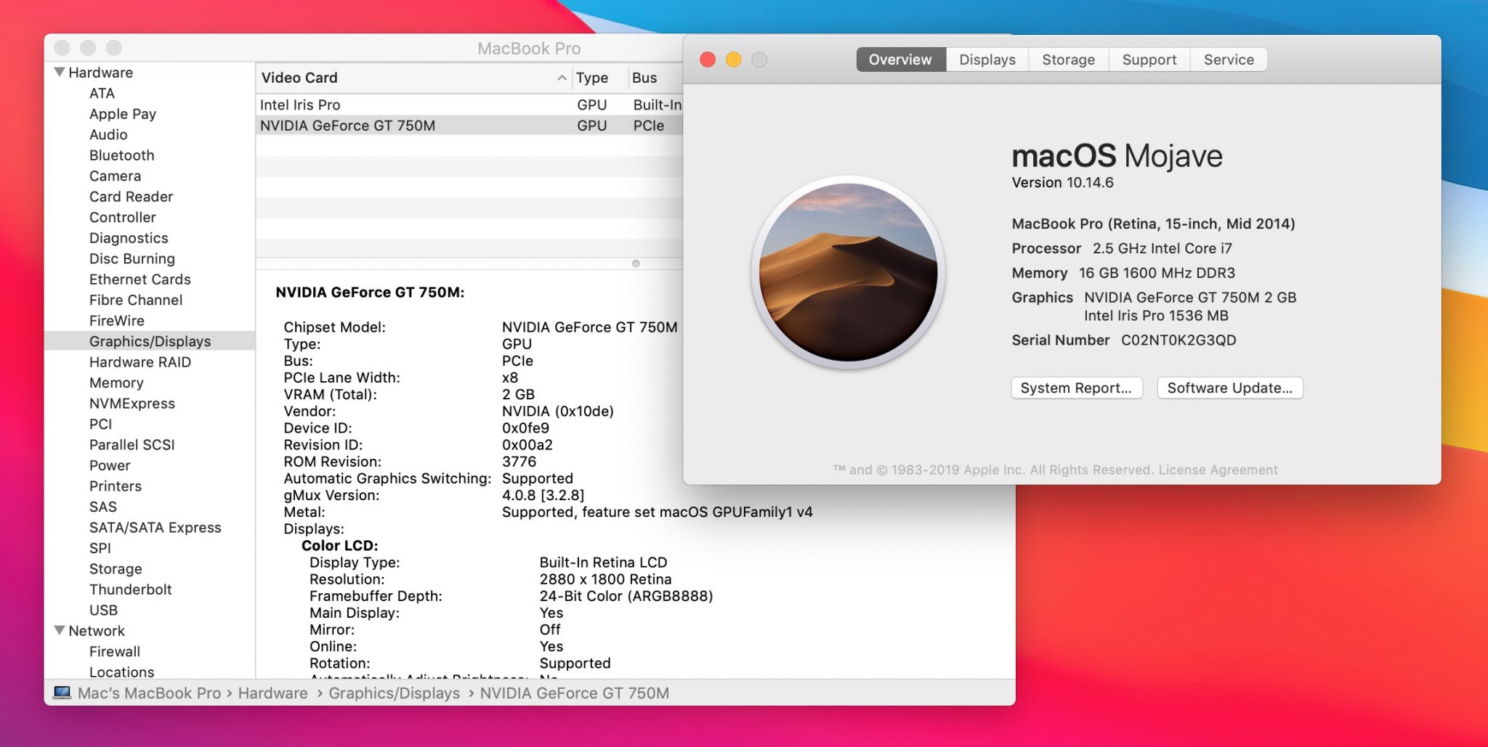Select Diagnostics in the sidebar
Viewport: 1488px width, 747px height.
129,238
